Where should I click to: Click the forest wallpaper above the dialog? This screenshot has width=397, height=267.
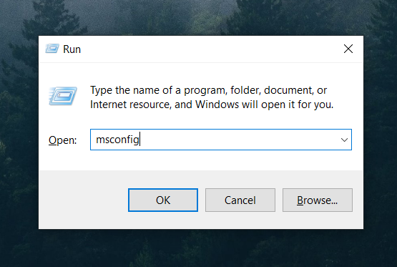pyautogui.click(x=199, y=18)
